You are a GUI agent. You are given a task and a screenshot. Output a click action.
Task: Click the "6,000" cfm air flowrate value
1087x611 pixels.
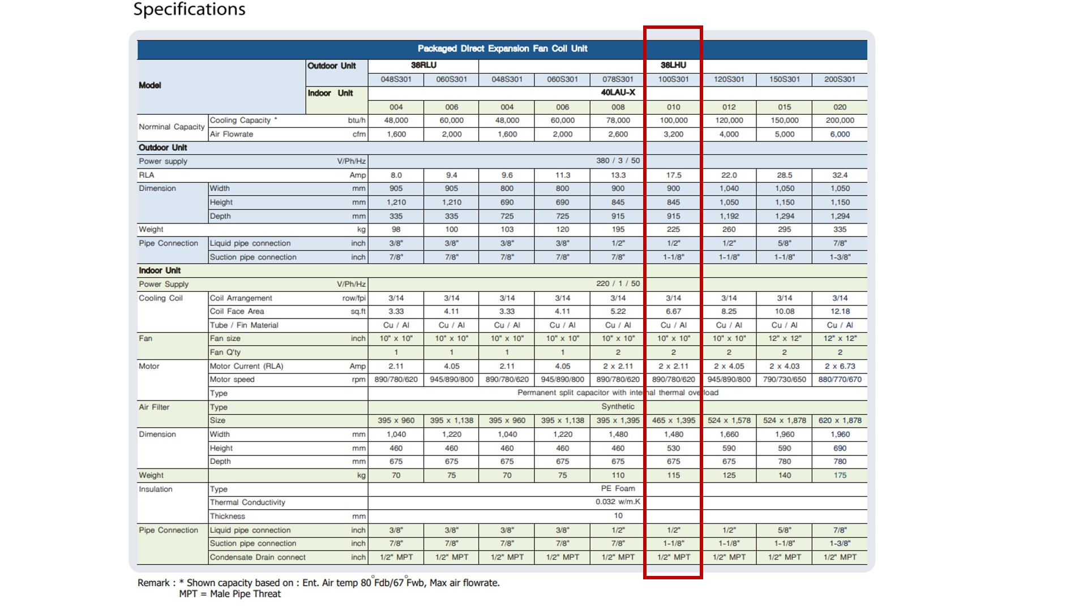click(840, 134)
